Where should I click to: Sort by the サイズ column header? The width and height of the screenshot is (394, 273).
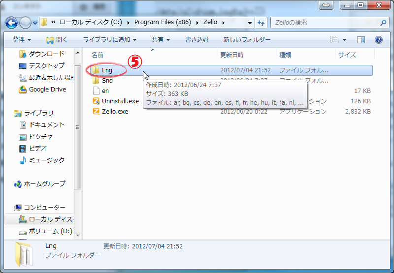(x=347, y=55)
